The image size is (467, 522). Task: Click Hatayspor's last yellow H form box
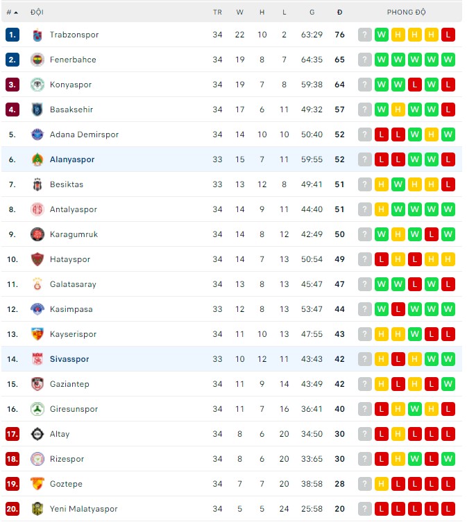[448, 259]
